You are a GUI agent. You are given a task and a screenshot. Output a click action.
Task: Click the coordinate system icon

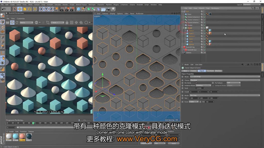click(x=56, y=9)
